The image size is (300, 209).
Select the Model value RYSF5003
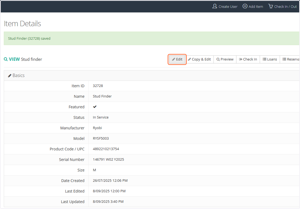(x=101, y=138)
